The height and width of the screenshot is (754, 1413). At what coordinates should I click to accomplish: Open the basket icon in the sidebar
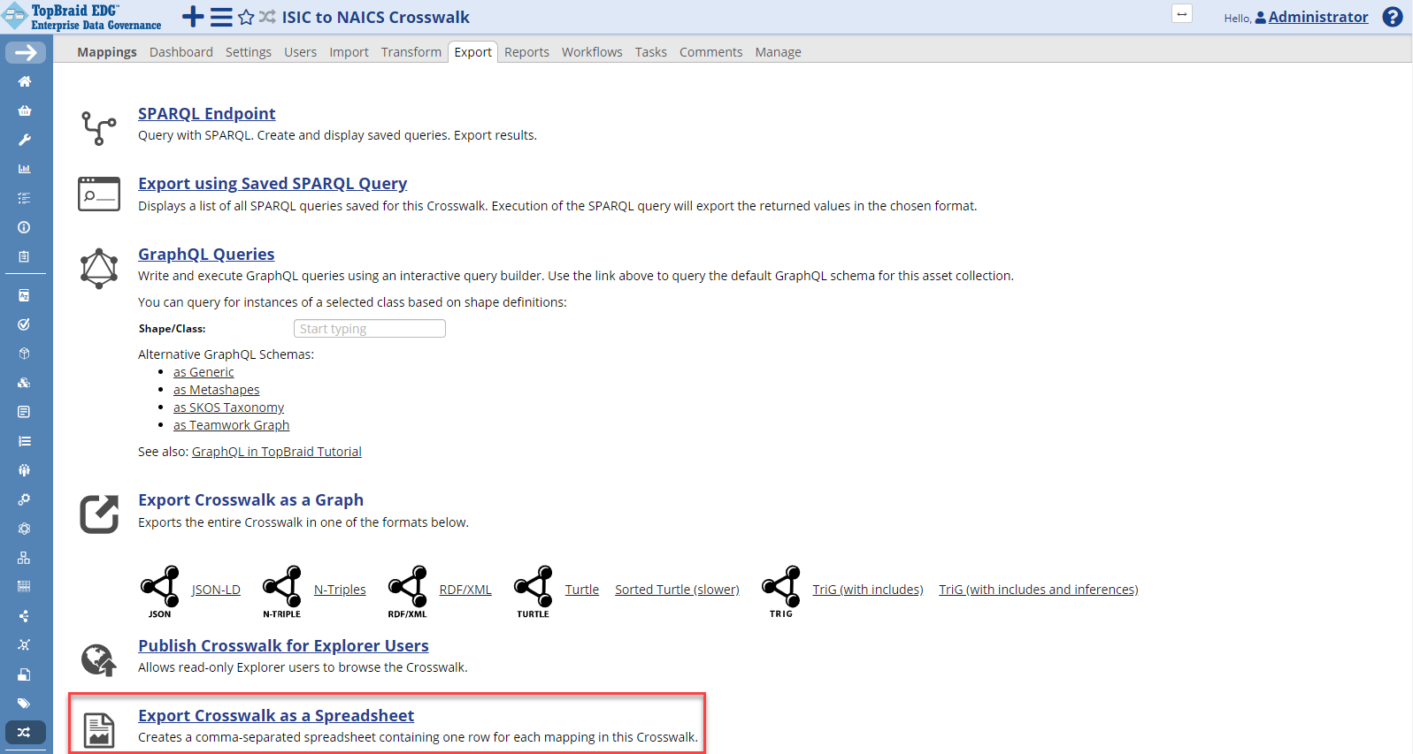click(x=25, y=110)
